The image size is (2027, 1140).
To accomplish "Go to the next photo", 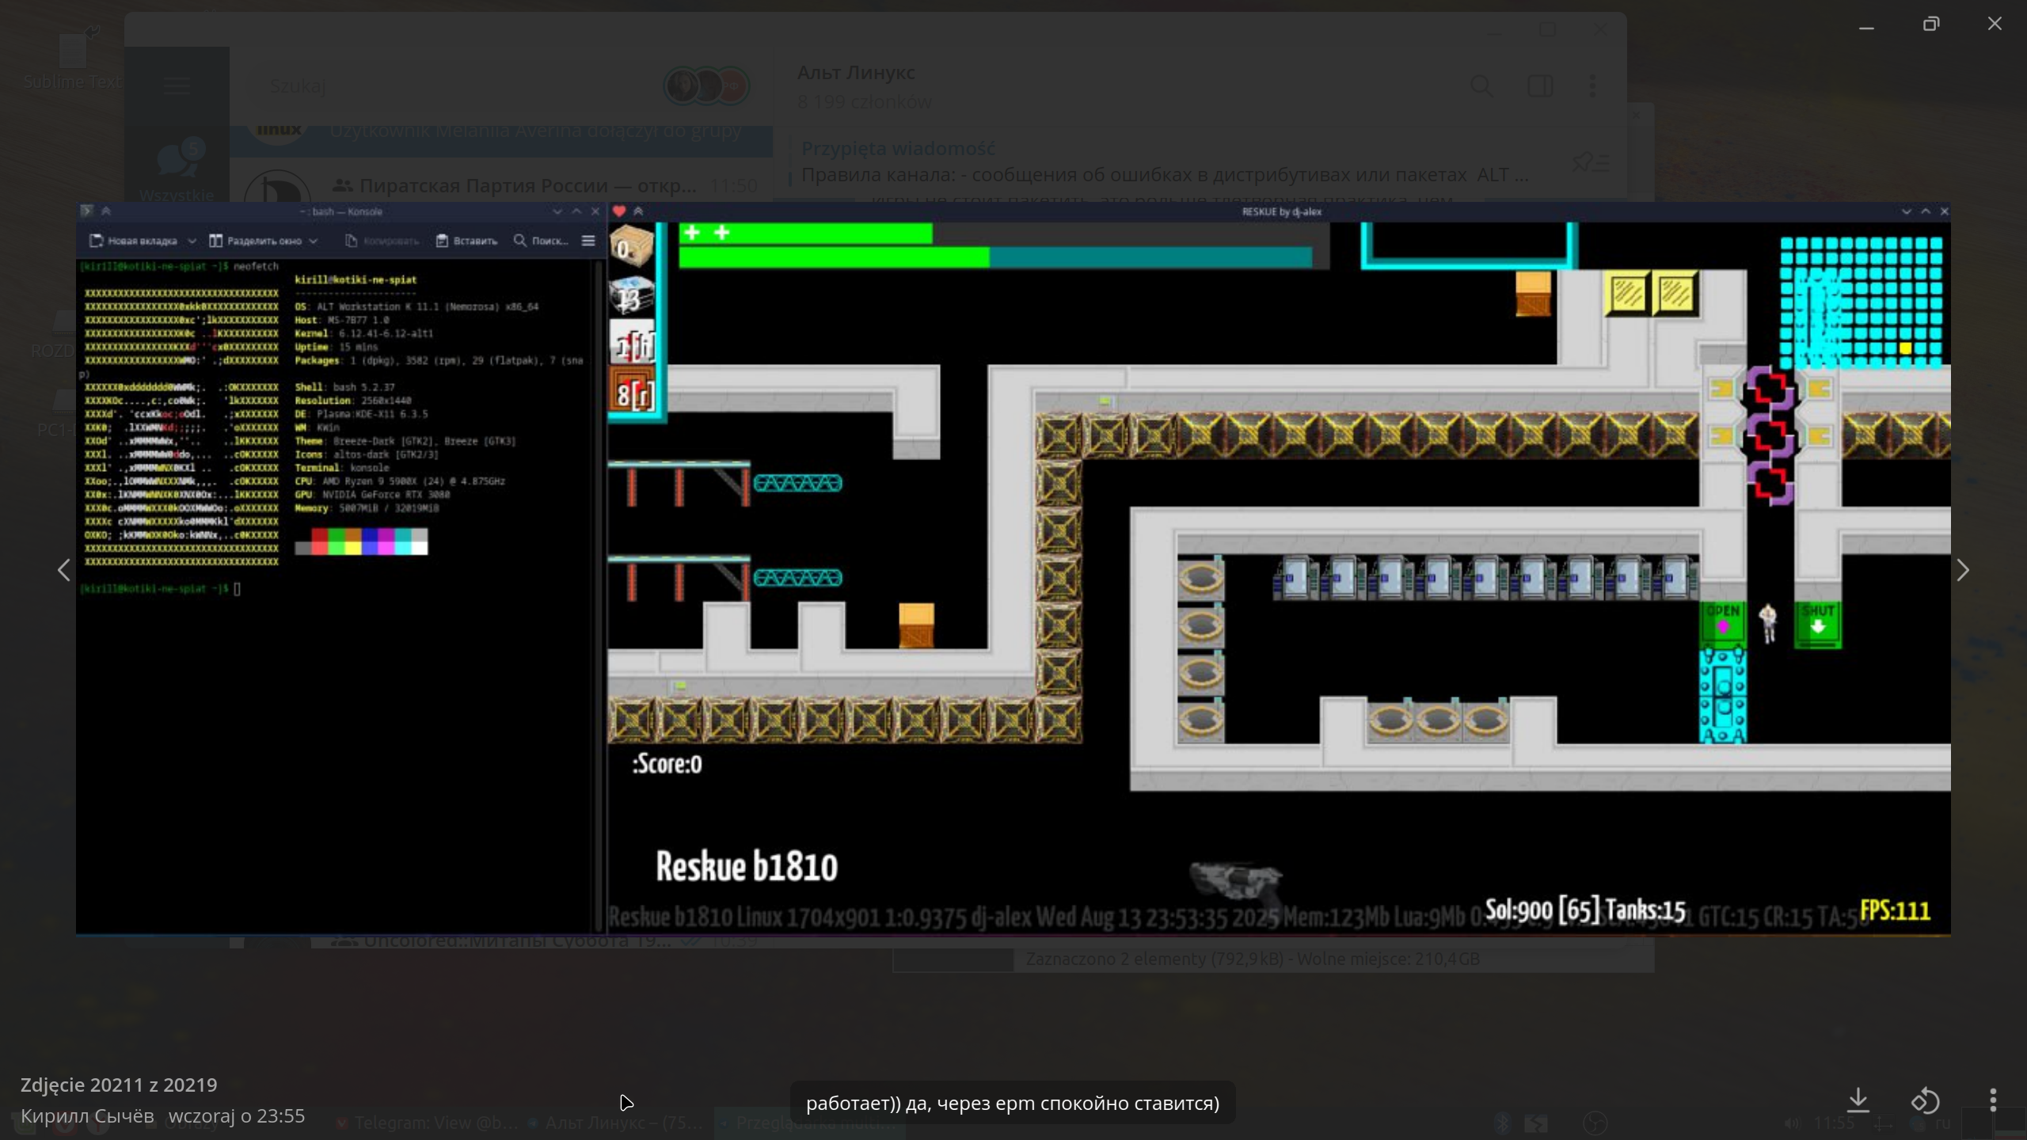I will tap(1962, 570).
